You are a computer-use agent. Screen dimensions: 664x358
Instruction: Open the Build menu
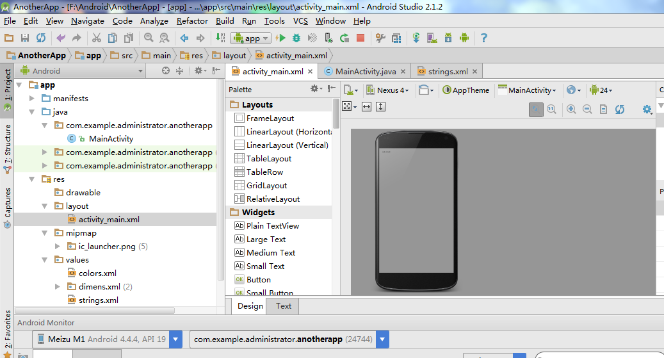point(225,20)
